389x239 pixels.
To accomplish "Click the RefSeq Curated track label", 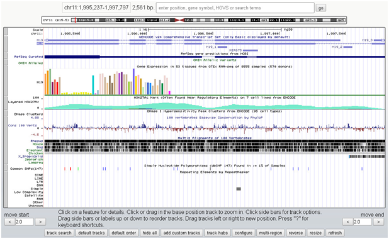I will 28,57.
